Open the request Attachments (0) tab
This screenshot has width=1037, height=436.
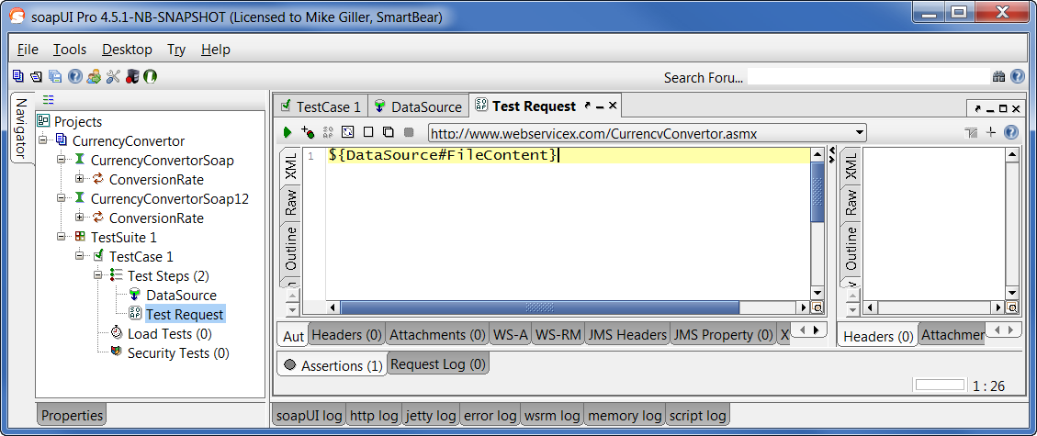click(x=437, y=335)
